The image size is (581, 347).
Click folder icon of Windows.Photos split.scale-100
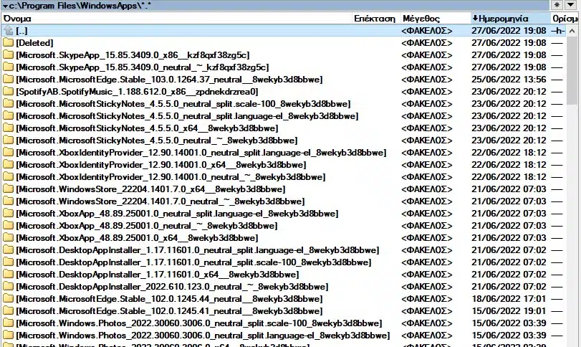coord(8,323)
